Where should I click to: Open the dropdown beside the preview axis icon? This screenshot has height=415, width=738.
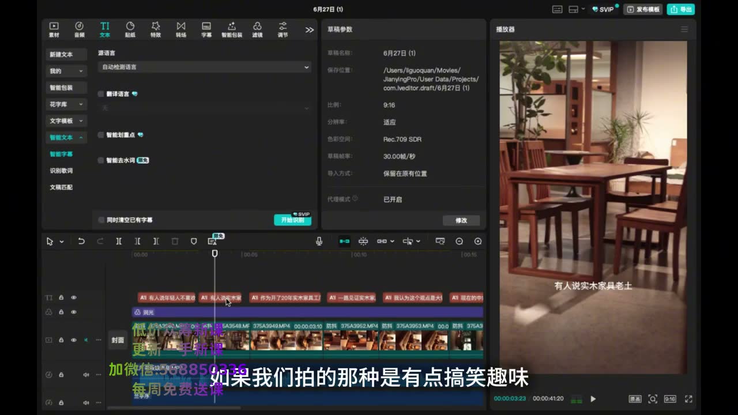(418, 242)
